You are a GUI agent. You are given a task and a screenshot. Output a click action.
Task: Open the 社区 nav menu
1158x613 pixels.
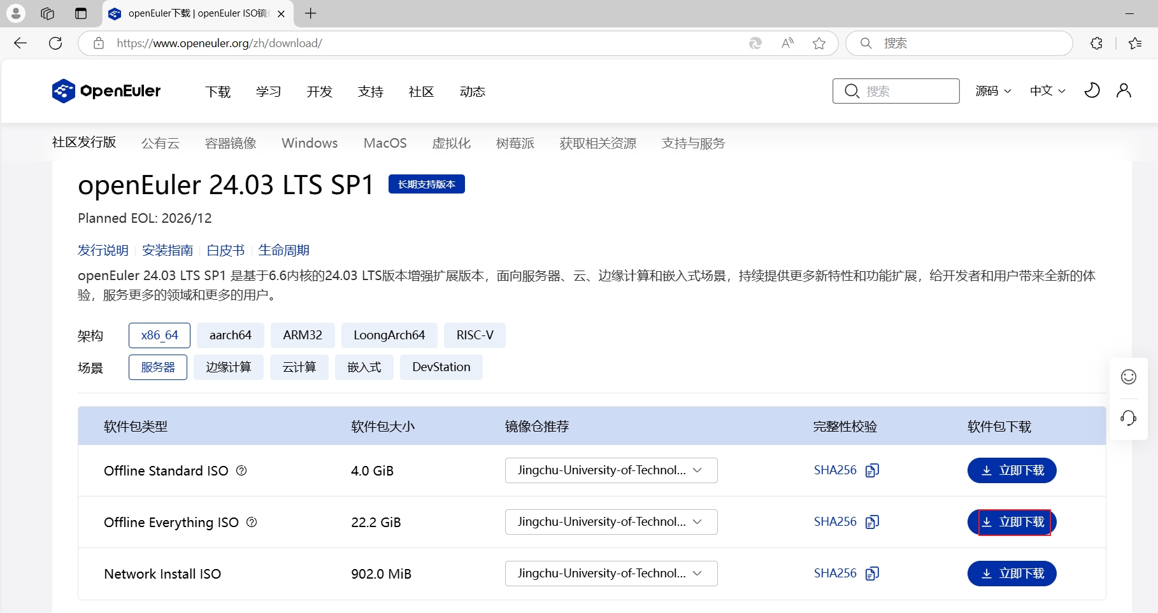coord(422,92)
